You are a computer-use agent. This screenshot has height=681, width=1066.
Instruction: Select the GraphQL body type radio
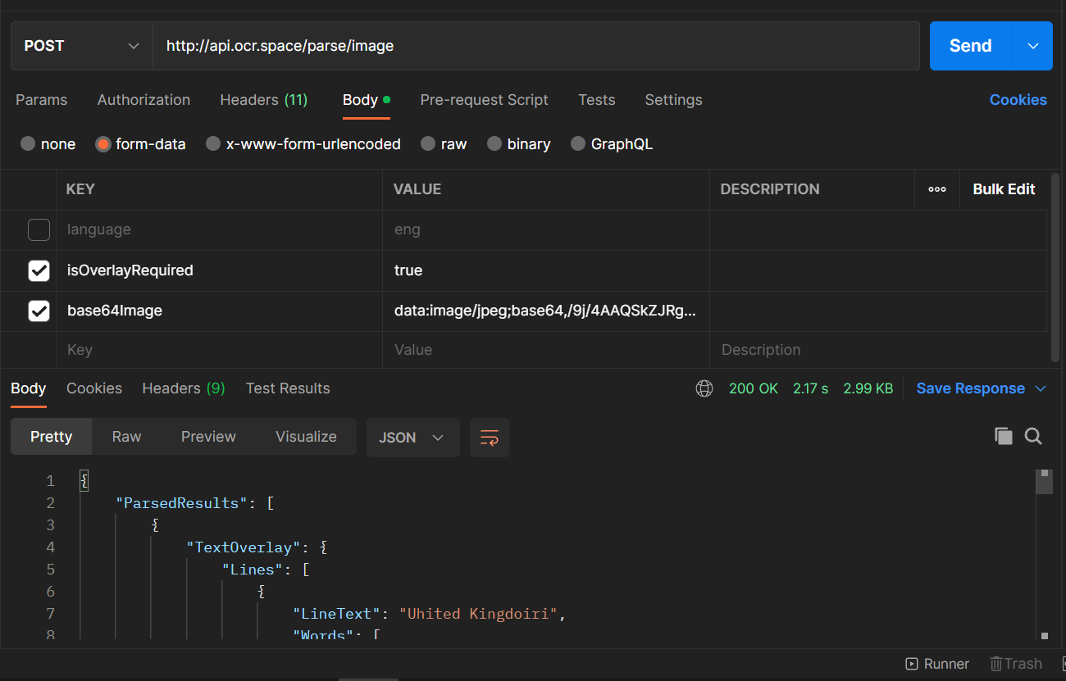pyautogui.click(x=578, y=144)
